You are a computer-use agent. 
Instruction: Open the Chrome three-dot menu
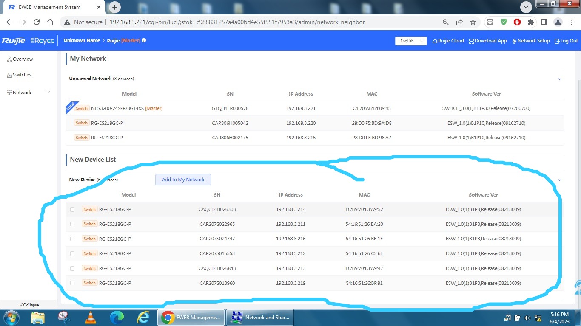(x=571, y=22)
